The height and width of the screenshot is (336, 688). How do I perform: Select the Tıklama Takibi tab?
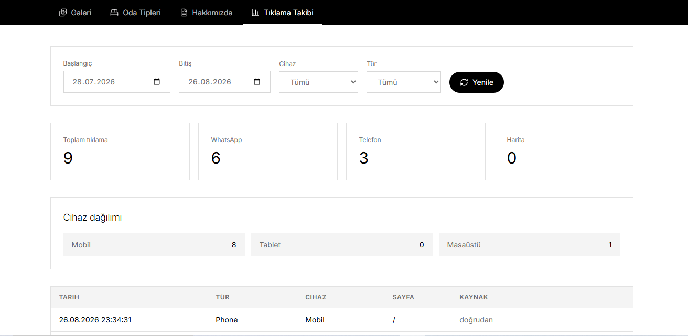pyautogui.click(x=282, y=13)
